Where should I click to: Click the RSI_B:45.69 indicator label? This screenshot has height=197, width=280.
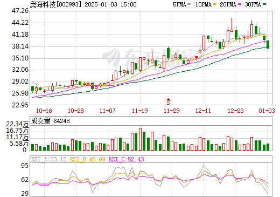(87, 159)
